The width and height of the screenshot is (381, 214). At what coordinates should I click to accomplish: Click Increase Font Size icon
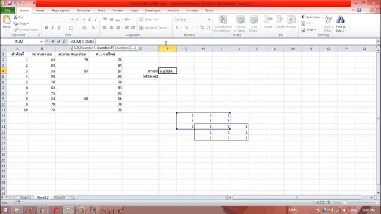click(x=90, y=20)
